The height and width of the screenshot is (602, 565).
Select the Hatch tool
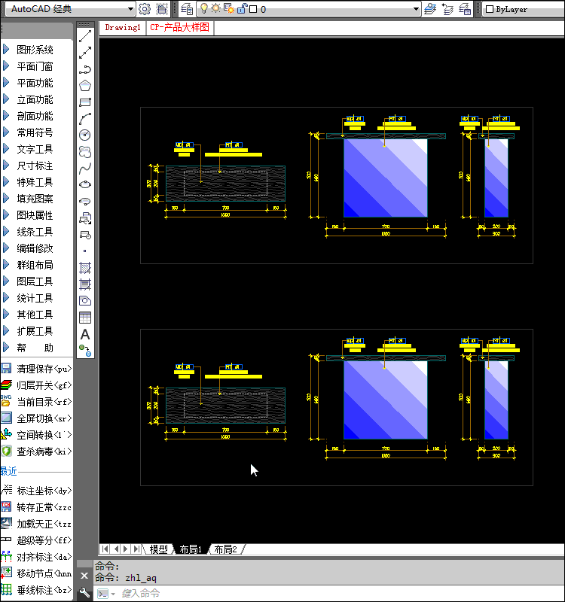click(85, 267)
